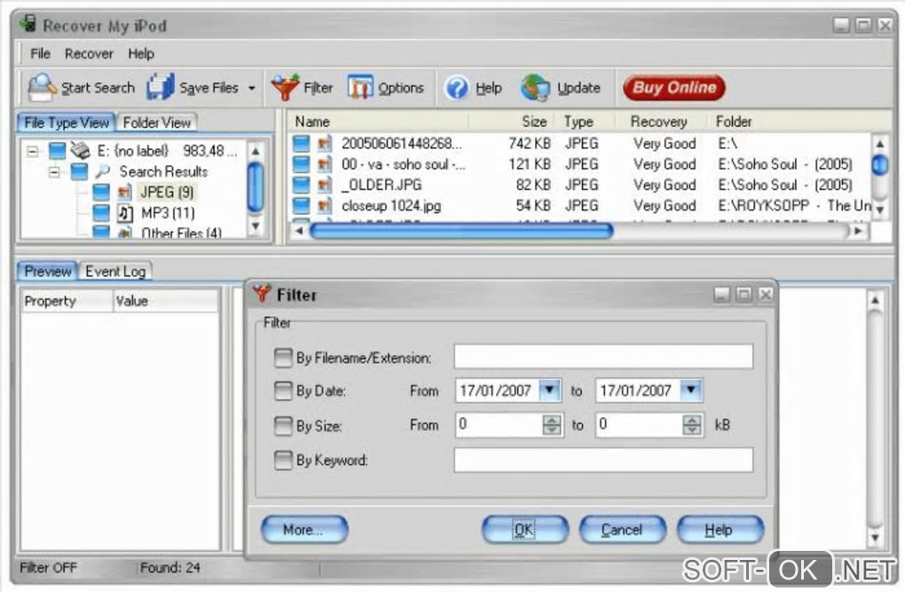Click the iPod drive icon for E:
Screen dimensions: 905x592
pyautogui.click(x=80, y=151)
